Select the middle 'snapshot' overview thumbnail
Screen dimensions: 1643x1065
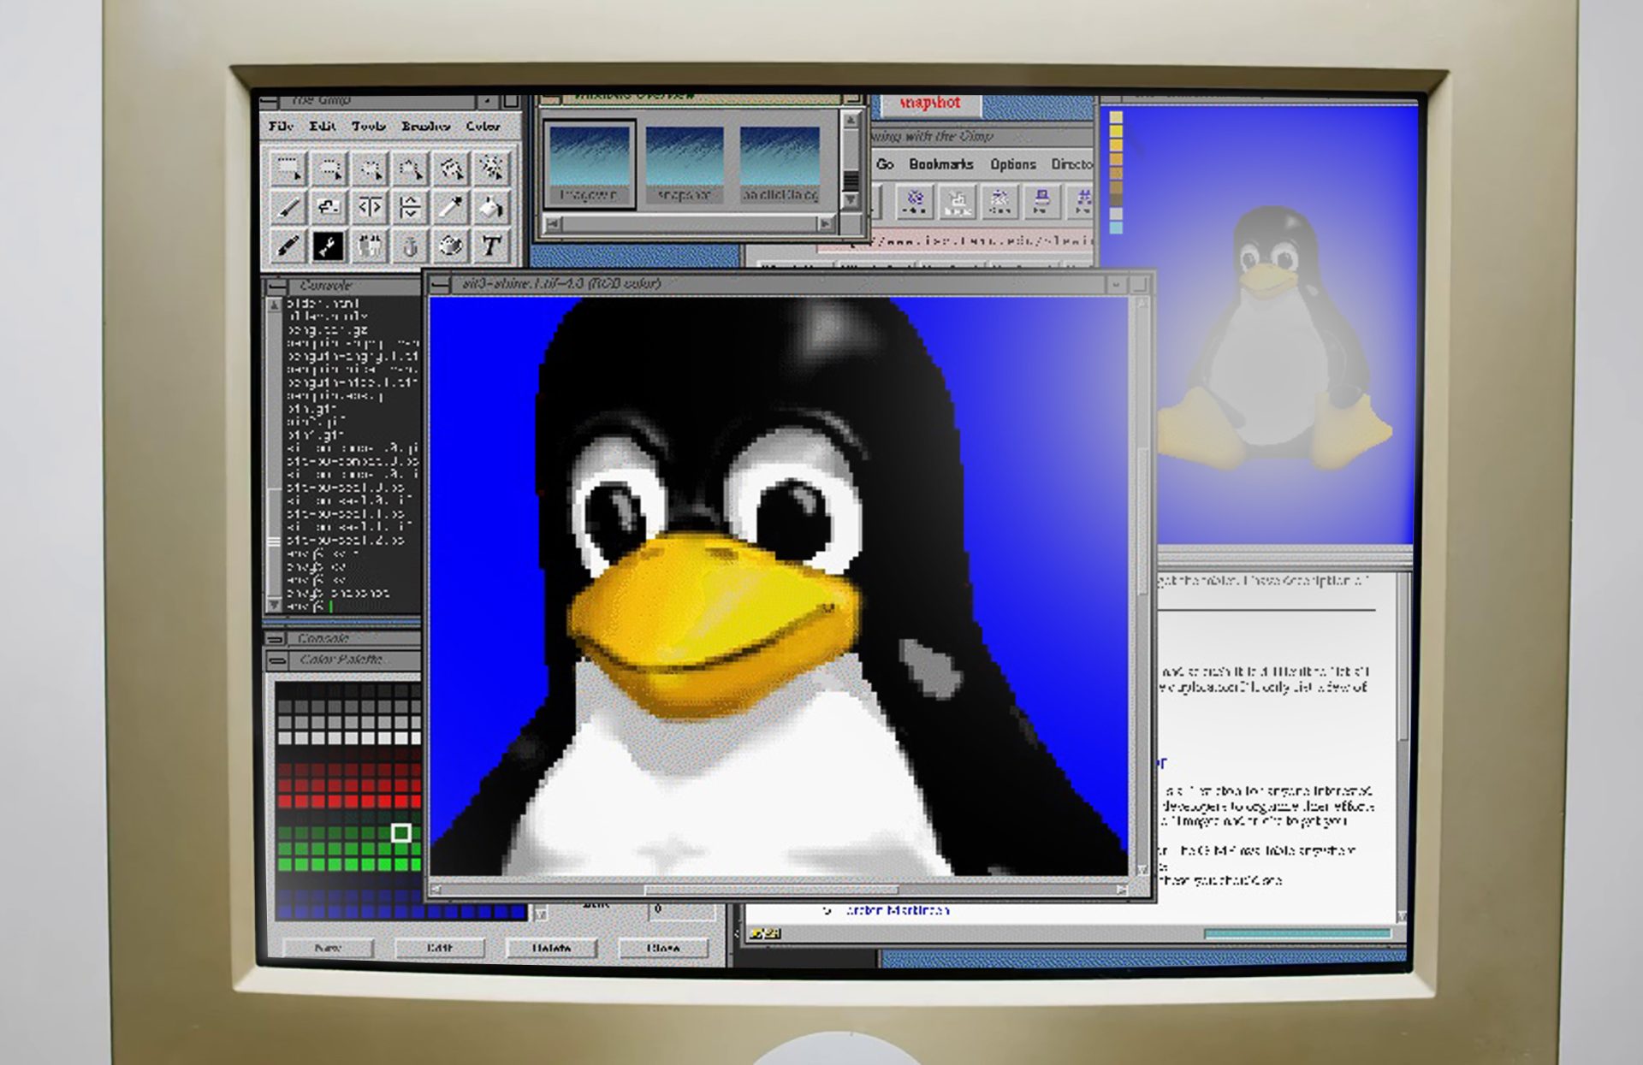[684, 164]
